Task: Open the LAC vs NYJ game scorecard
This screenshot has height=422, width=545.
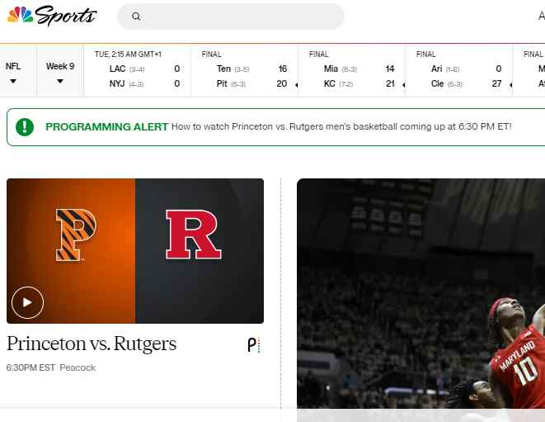Action: pos(138,71)
